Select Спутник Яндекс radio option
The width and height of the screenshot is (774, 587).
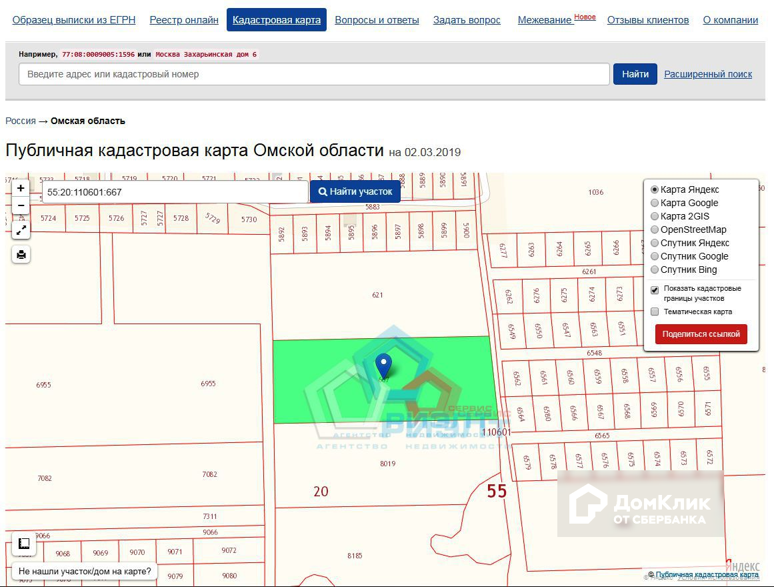[x=655, y=243]
